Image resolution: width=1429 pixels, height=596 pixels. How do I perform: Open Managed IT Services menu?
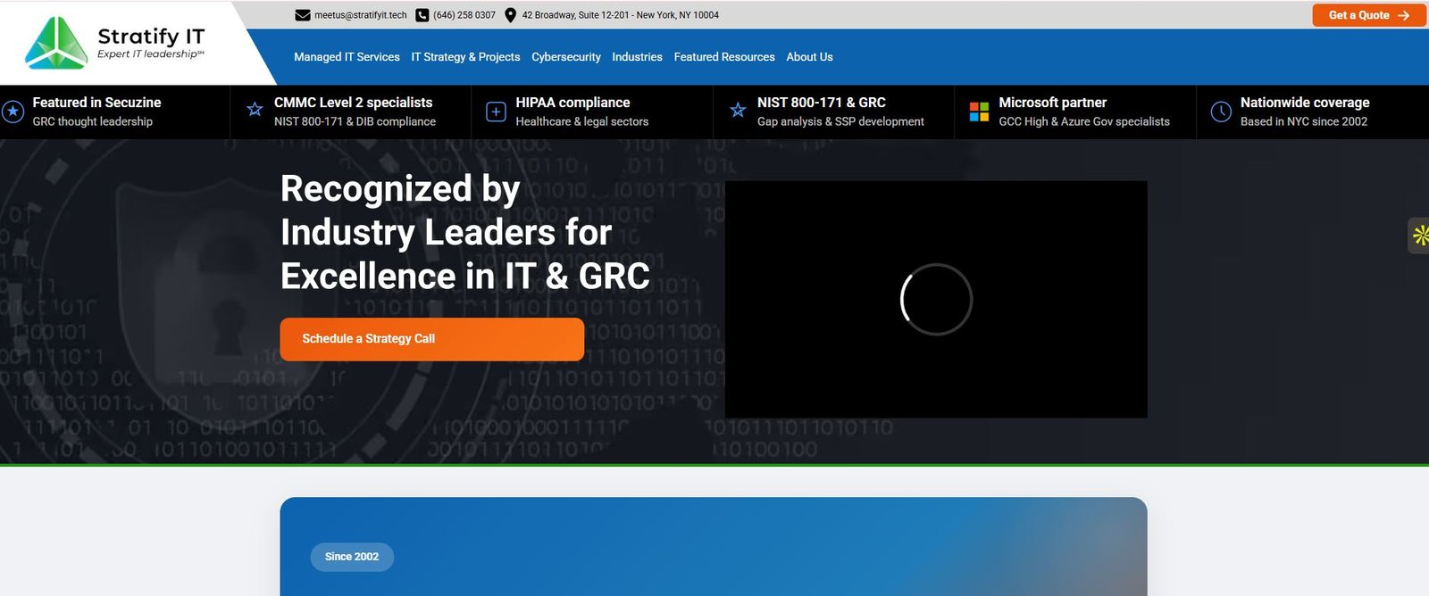347,57
